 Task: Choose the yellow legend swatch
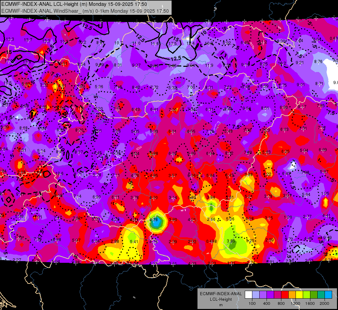(299, 295)
